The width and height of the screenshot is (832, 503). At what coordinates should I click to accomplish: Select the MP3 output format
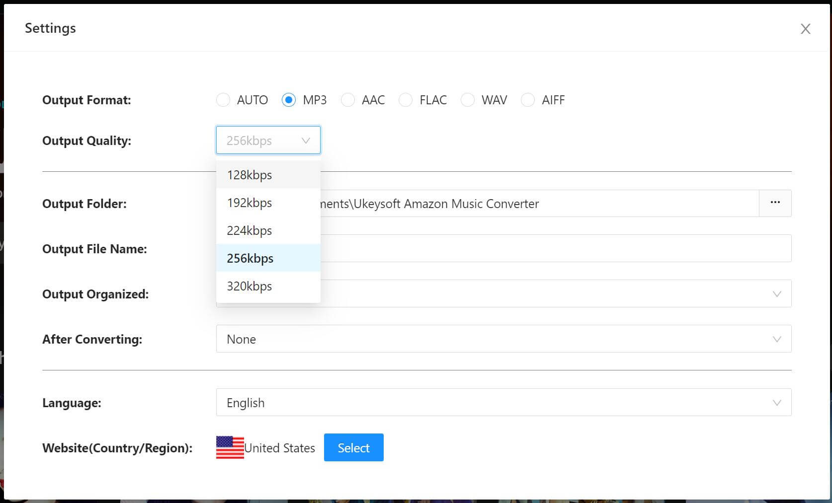point(289,100)
